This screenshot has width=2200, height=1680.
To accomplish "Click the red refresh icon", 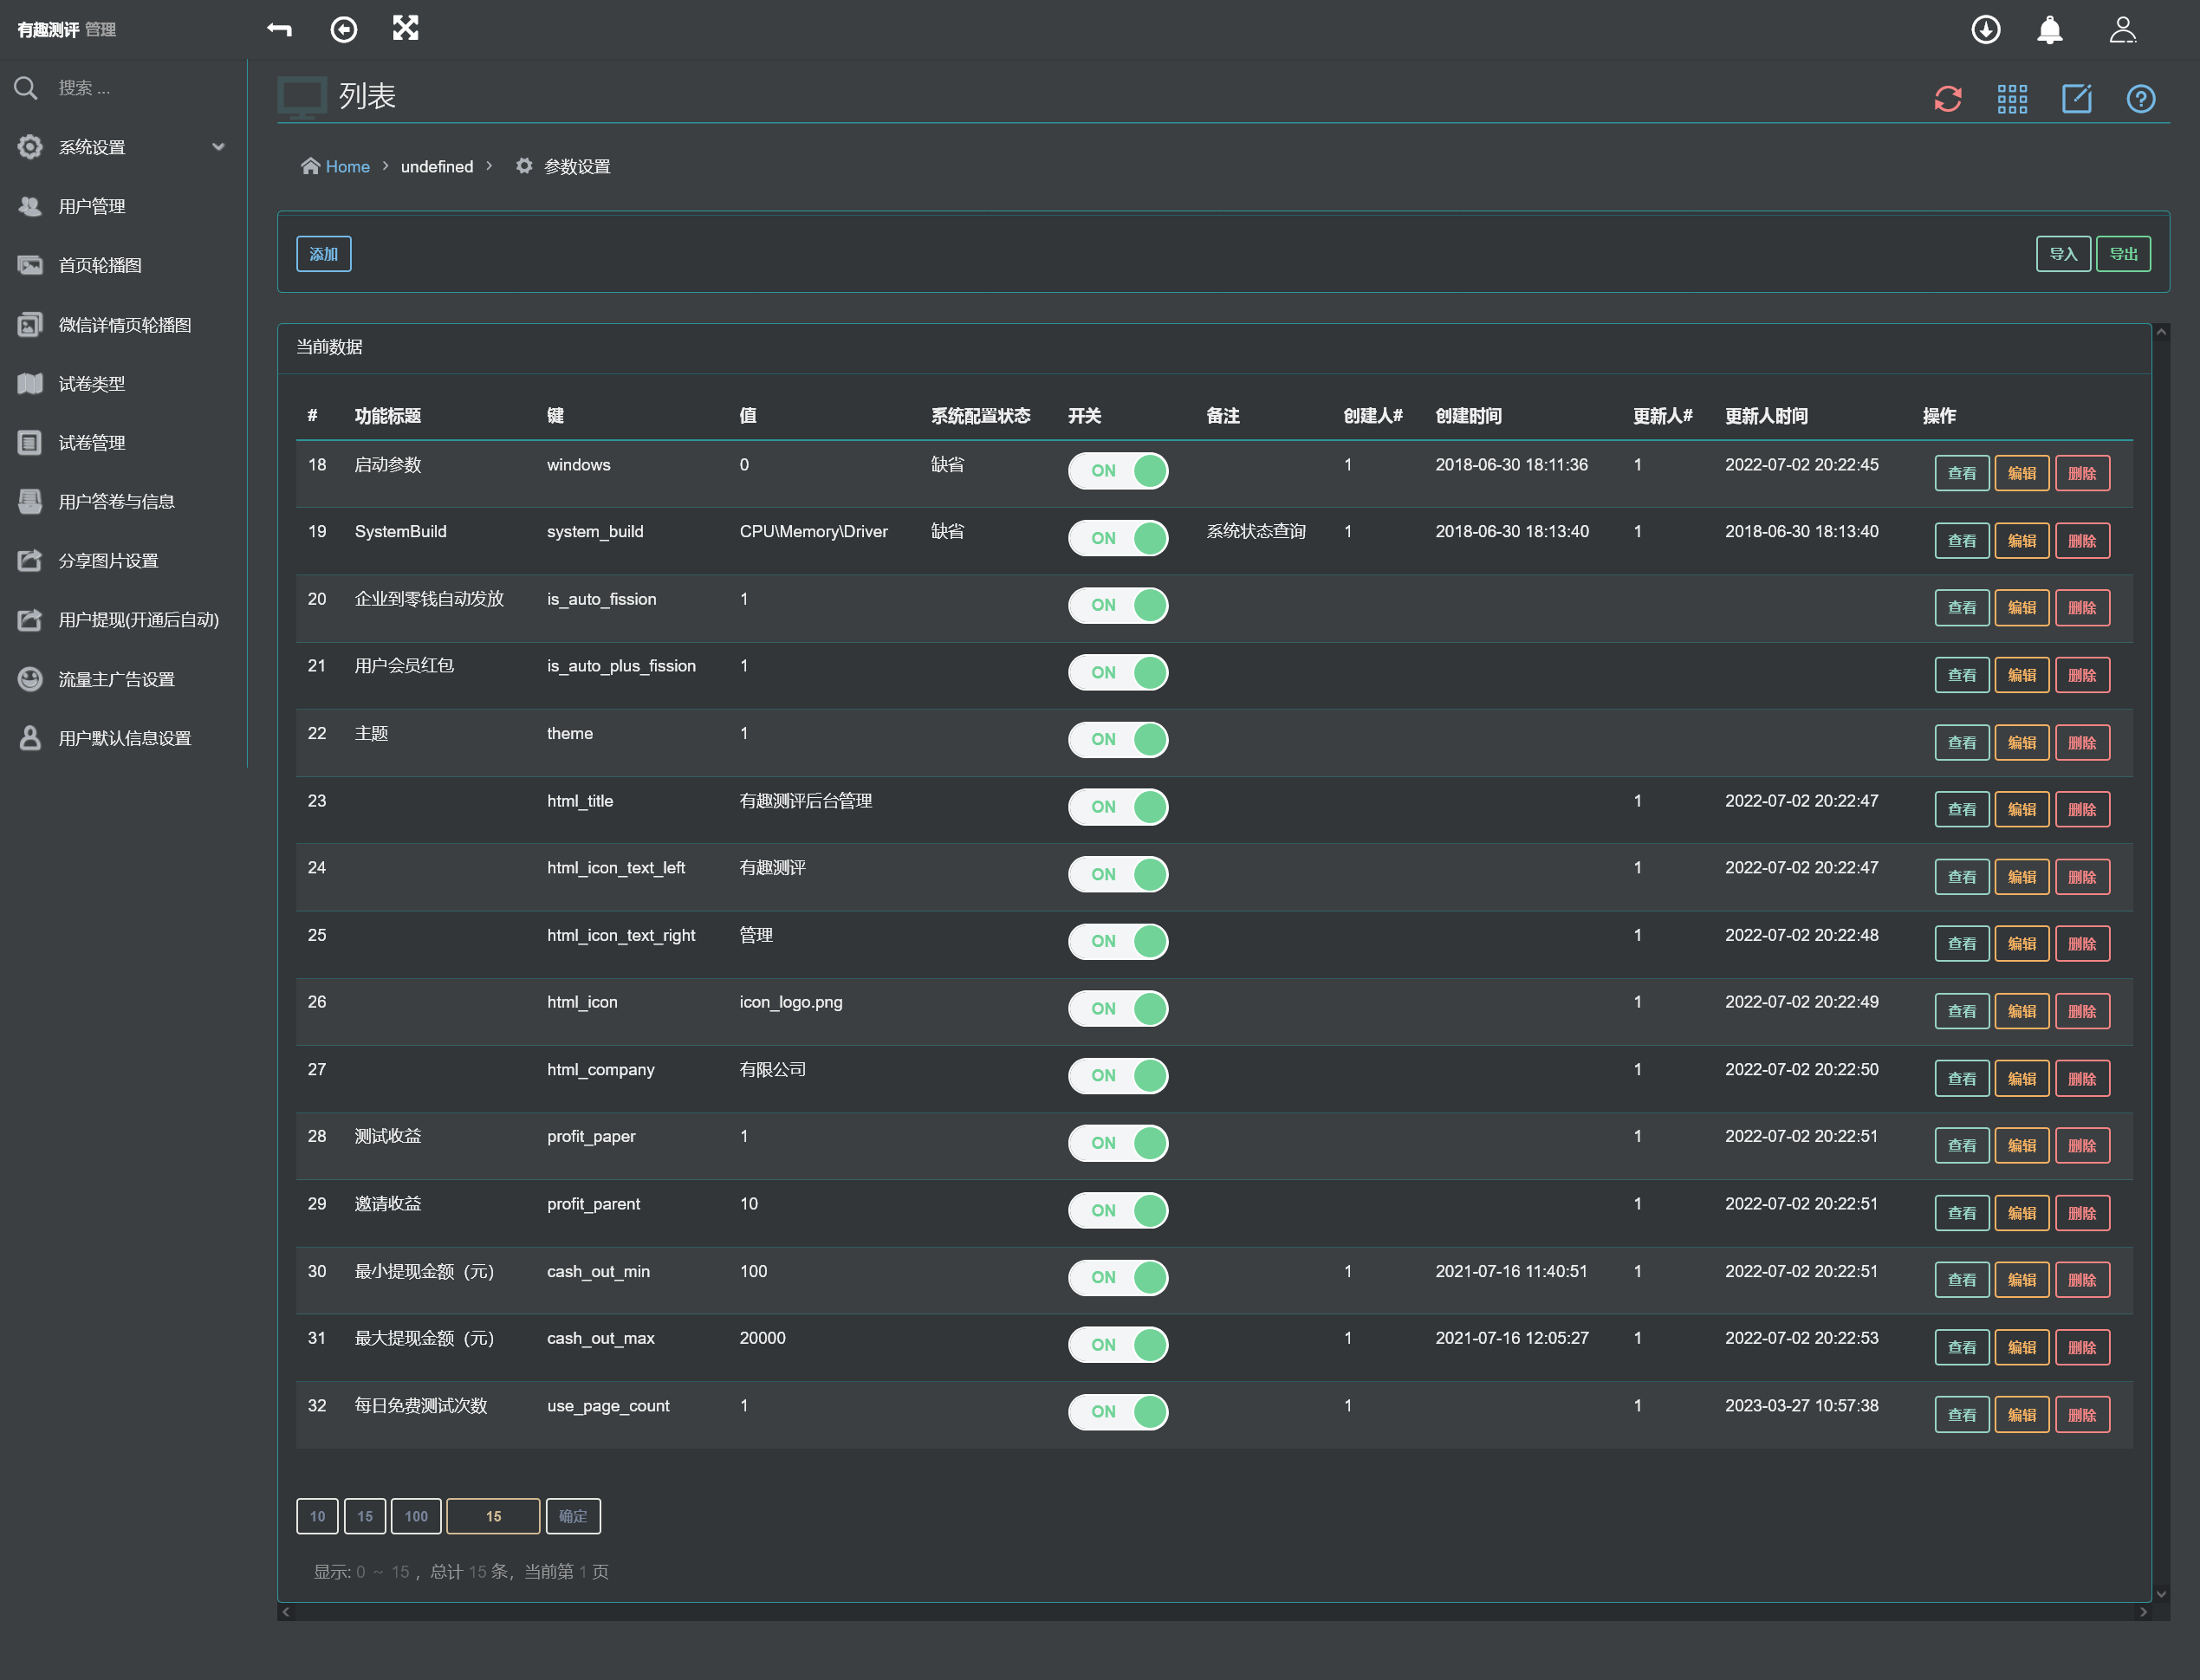I will (x=1947, y=99).
